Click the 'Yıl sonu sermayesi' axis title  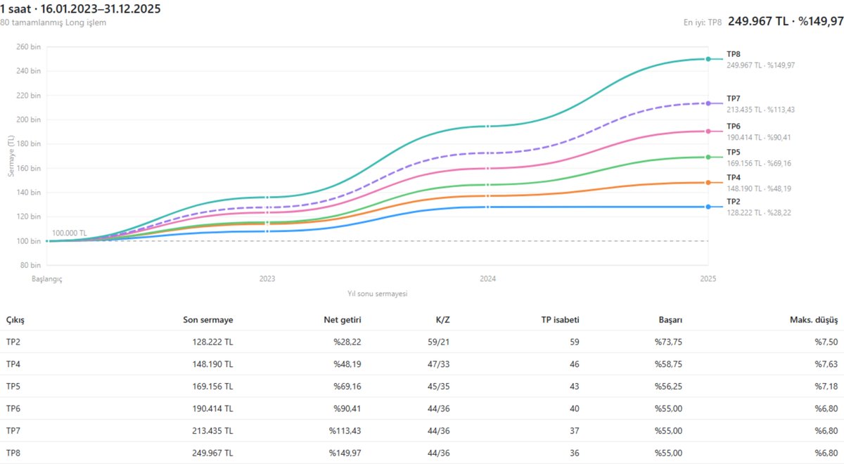[x=377, y=294]
